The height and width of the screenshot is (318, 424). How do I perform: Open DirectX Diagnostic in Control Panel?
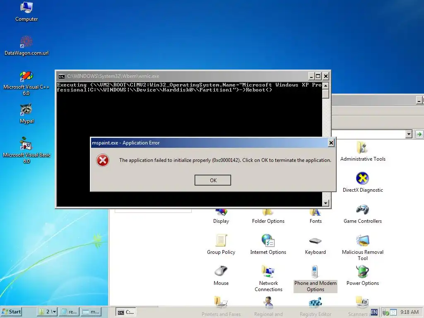(x=363, y=182)
